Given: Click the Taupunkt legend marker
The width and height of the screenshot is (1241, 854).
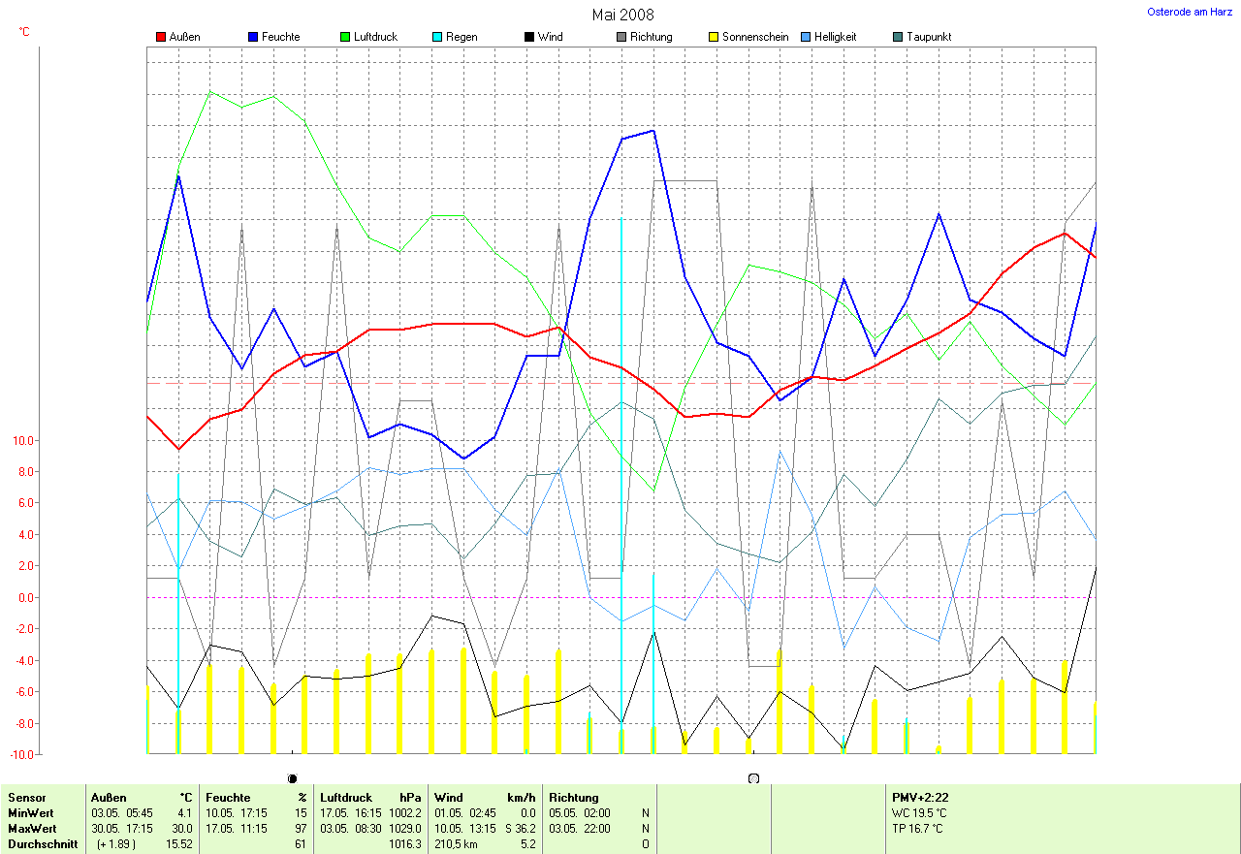Looking at the screenshot, I should click(x=898, y=37).
